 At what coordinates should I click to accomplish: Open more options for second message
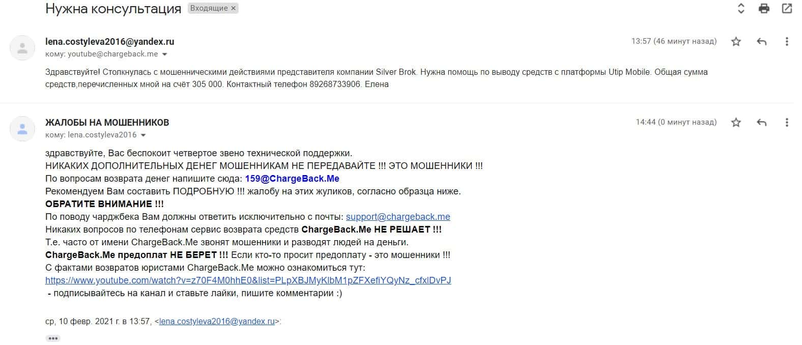coord(787,122)
